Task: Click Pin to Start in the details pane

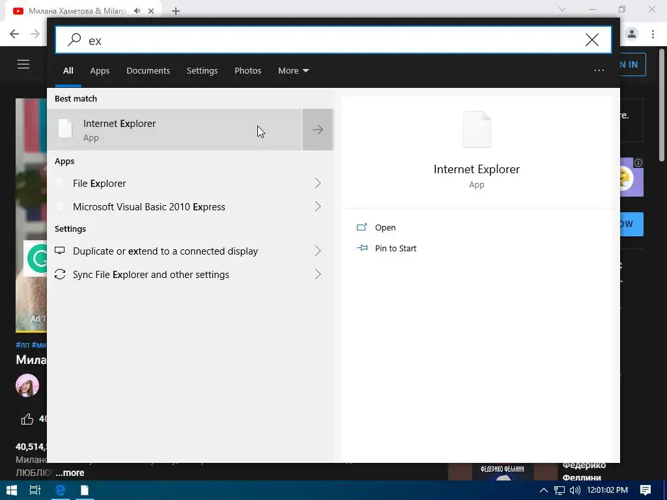Action: tap(395, 248)
